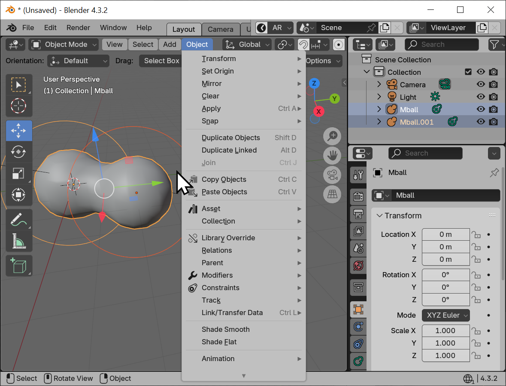Click the new scene button beside Scene

coord(385,28)
